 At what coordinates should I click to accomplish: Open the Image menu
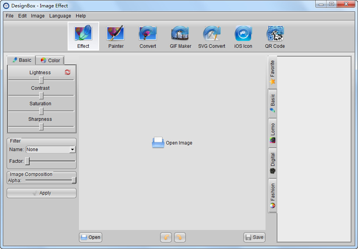[38, 16]
